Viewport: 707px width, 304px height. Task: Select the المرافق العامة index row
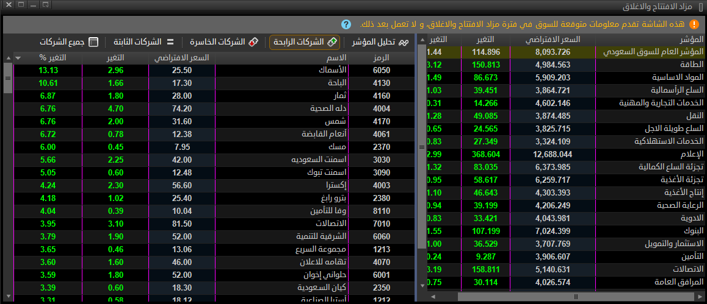(x=565, y=283)
